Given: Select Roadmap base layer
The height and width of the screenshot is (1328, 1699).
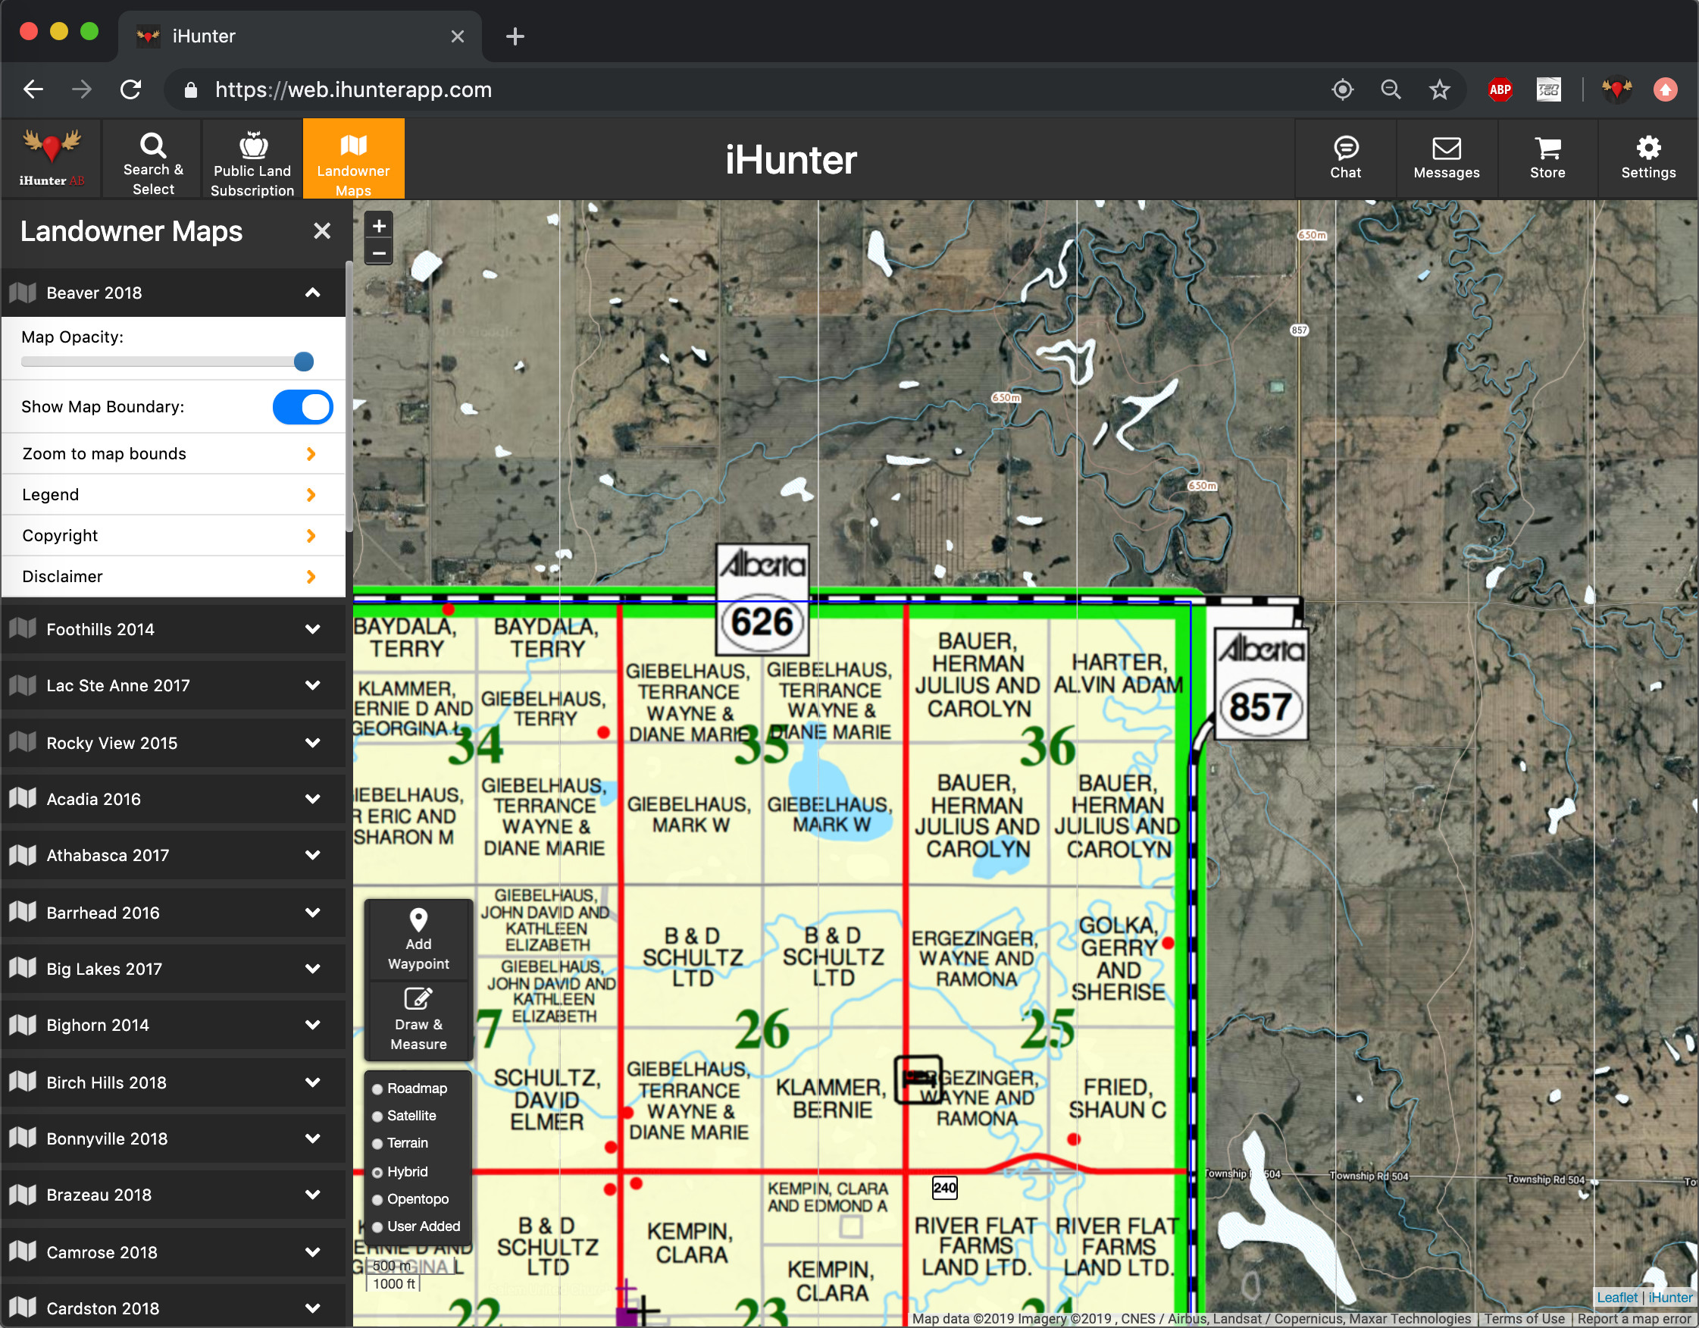Looking at the screenshot, I should 377,1088.
